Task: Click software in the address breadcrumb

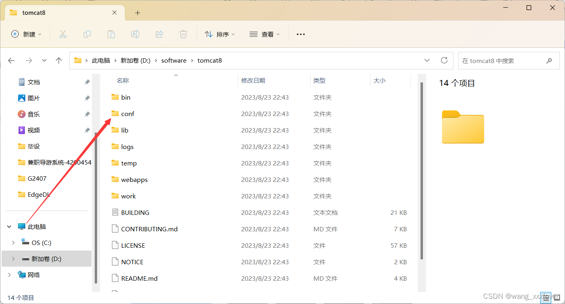Action: pos(174,61)
